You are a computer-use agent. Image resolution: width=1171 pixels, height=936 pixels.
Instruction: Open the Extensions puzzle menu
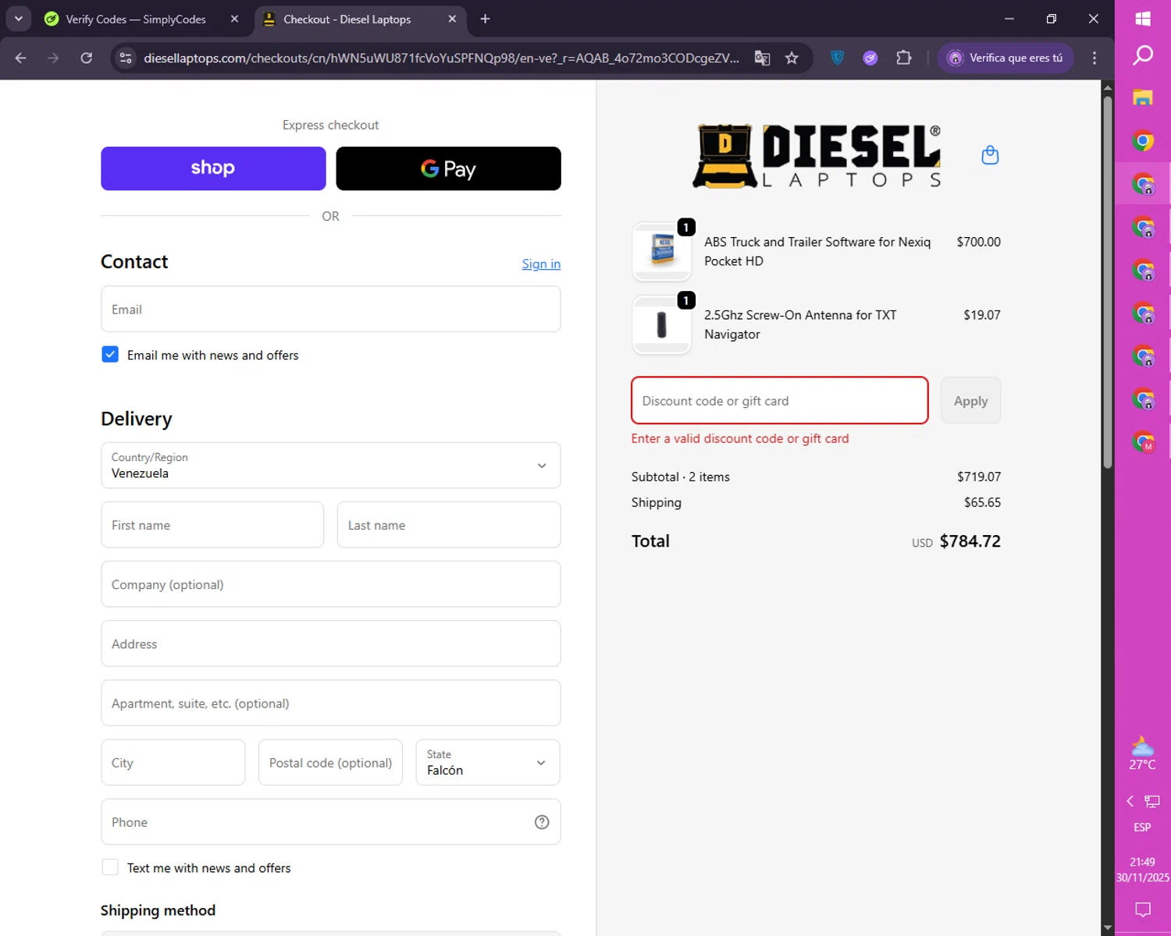click(x=904, y=58)
